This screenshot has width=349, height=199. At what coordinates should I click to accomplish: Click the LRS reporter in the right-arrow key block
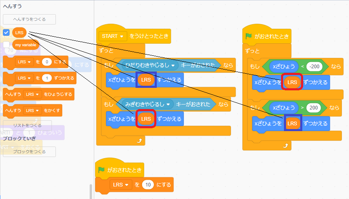click(x=146, y=119)
